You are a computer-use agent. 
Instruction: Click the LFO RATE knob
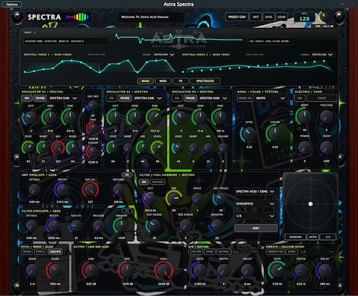coord(199,270)
